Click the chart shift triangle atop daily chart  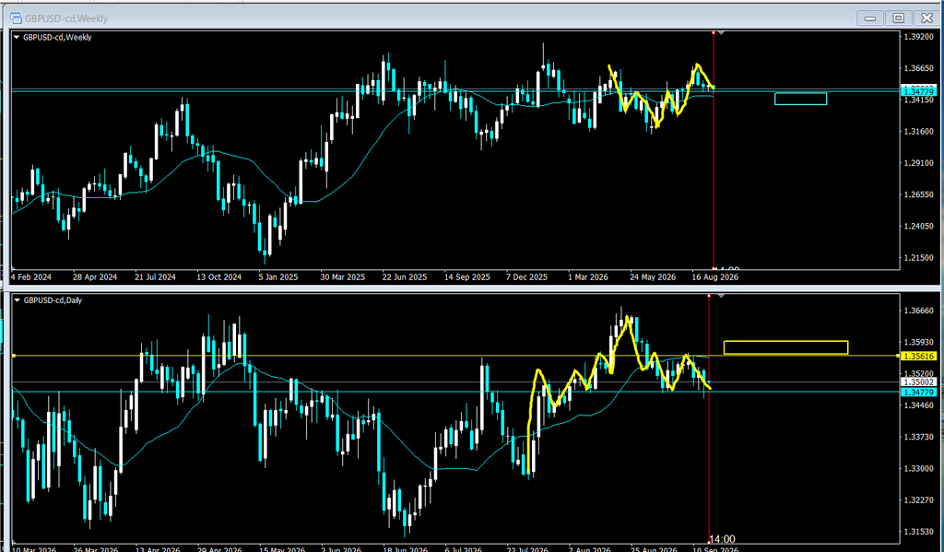721,296
